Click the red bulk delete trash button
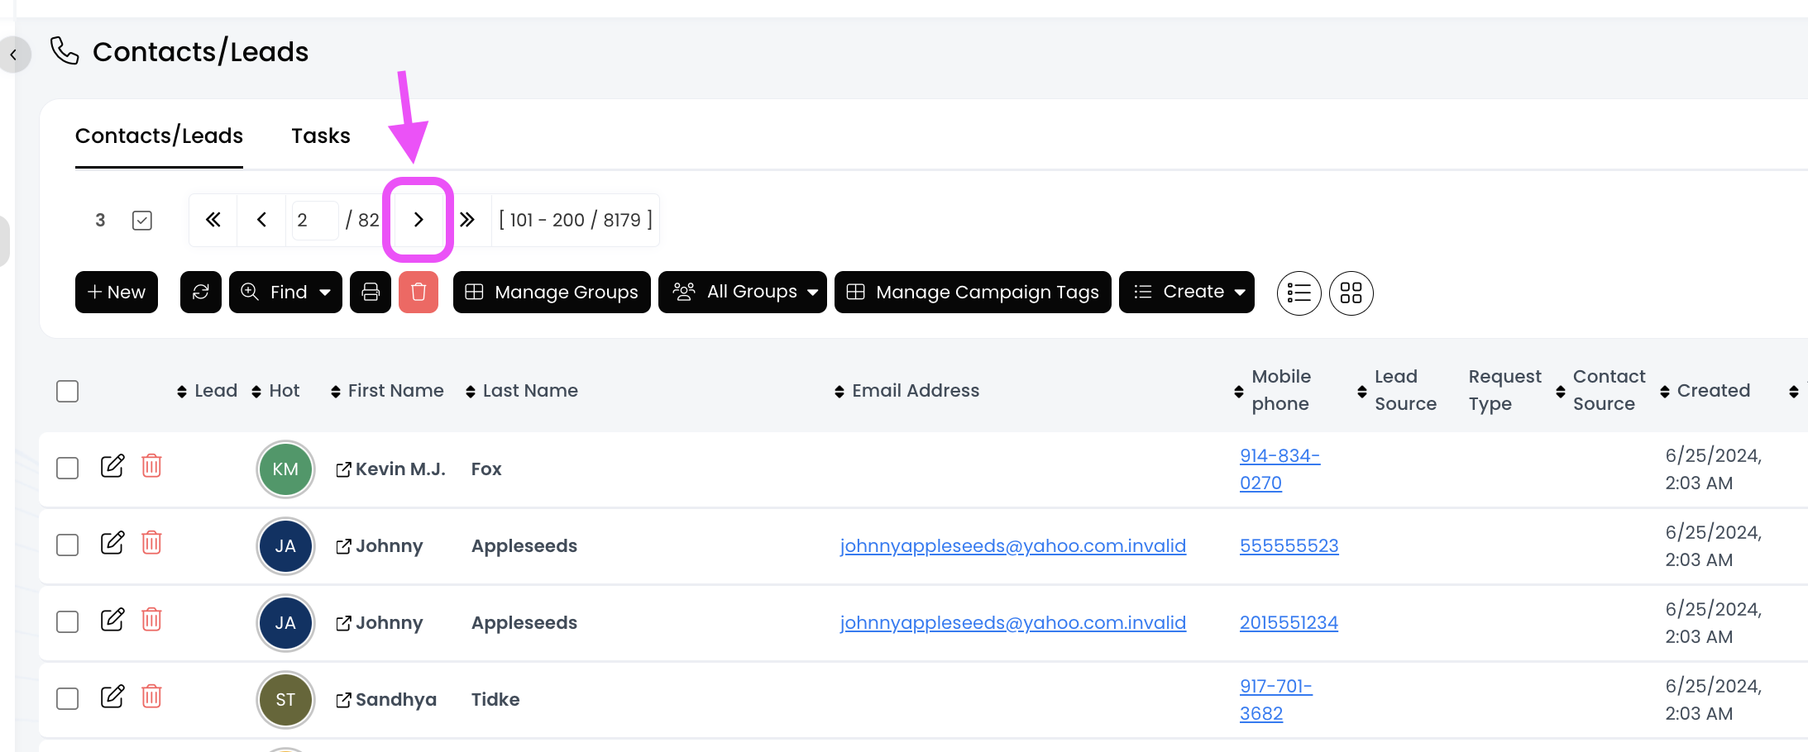Screen dimensions: 1808x752 coord(419,293)
